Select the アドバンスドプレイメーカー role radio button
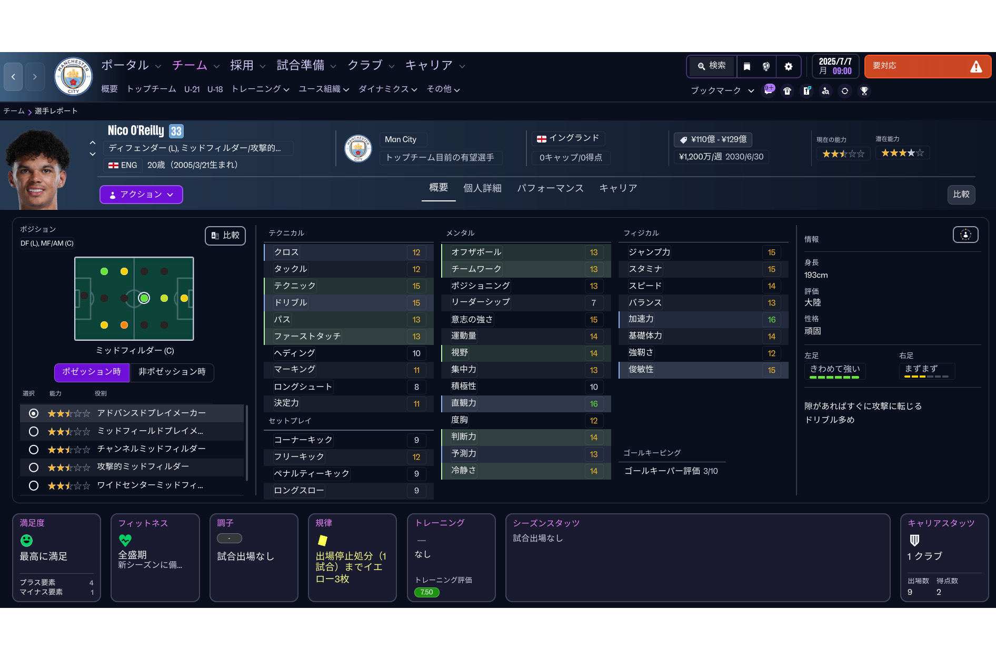996x660 pixels. point(34,413)
